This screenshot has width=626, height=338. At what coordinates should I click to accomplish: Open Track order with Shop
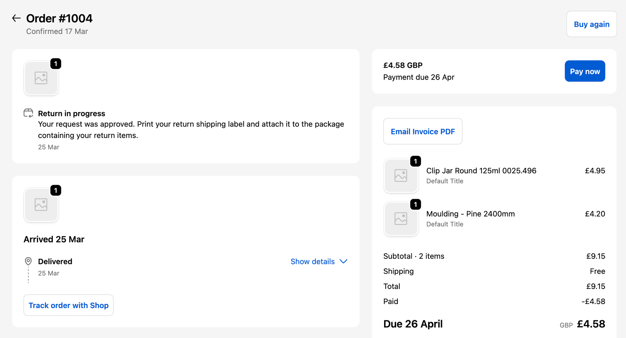click(68, 305)
